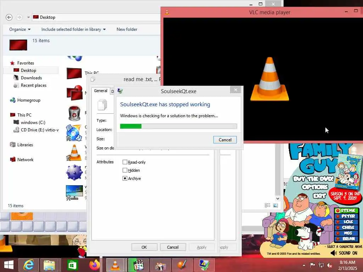
Task: Click the Forward arrow in Explorer
Action: 19,17
